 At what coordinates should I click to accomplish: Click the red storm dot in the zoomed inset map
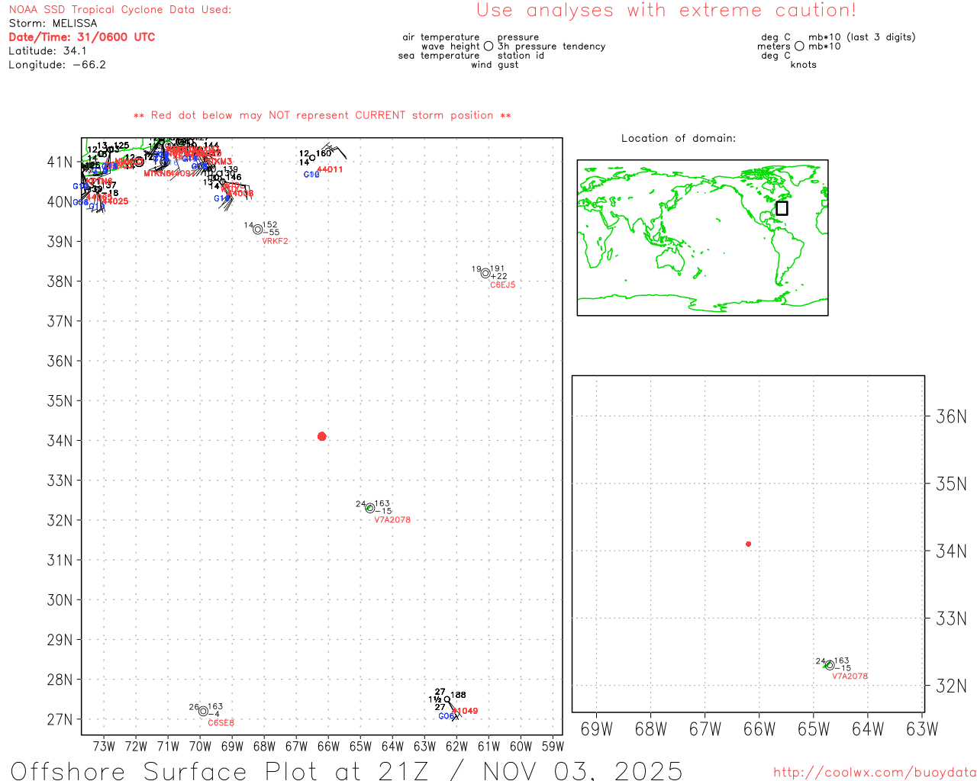coord(748,544)
